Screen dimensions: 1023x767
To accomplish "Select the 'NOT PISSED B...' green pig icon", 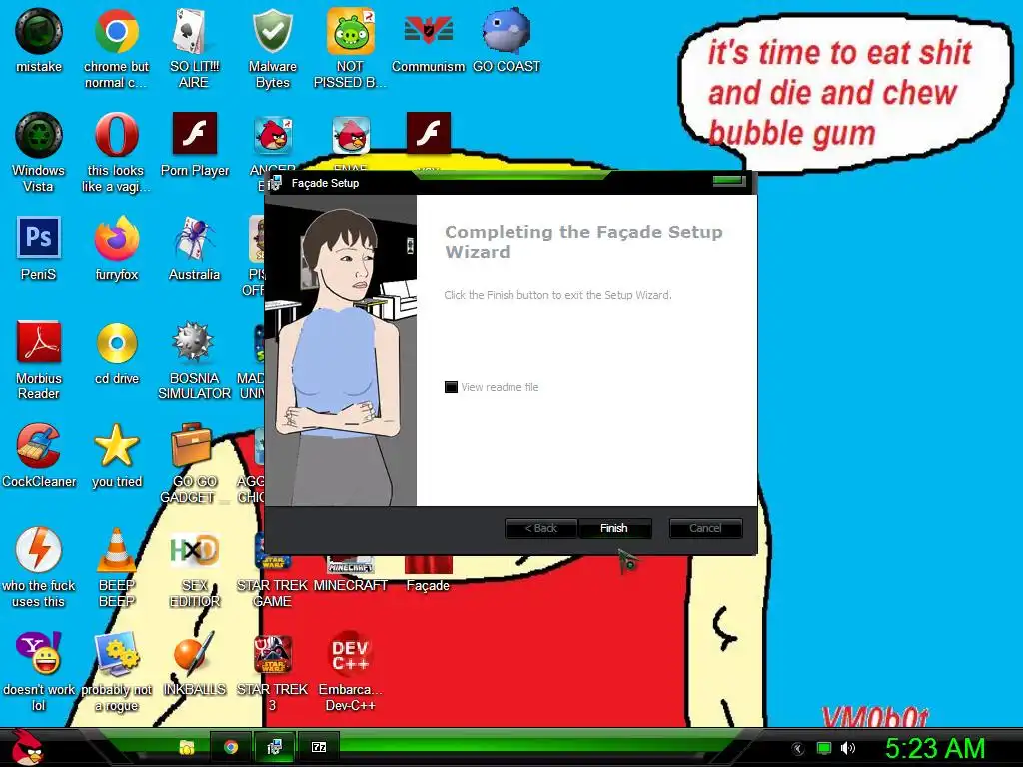I will coord(350,49).
